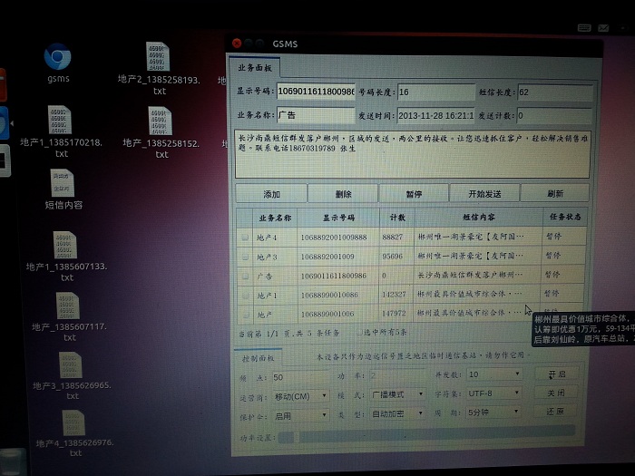The image size is (635, 476).
Task: Tick the checkbox for the 广告 task row
Action: [x=244, y=275]
